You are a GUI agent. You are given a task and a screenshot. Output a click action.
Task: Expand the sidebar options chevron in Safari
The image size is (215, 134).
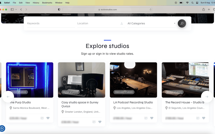[x=16, y=9]
